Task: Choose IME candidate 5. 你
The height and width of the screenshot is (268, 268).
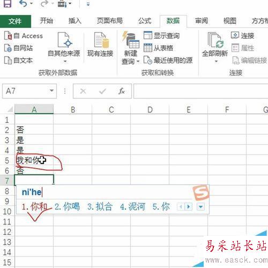Action: click(x=161, y=207)
